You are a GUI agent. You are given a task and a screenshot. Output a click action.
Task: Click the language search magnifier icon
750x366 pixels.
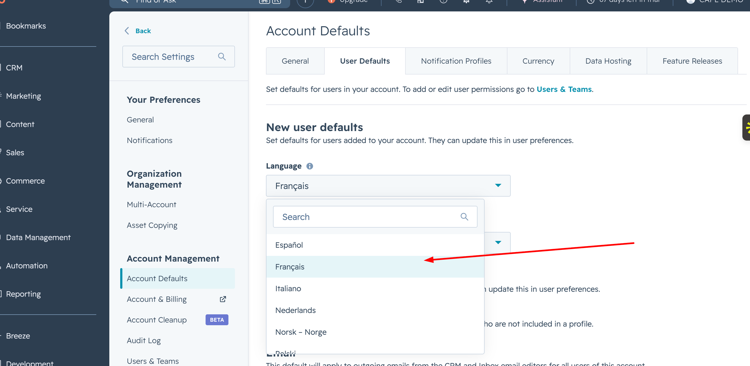coord(464,217)
